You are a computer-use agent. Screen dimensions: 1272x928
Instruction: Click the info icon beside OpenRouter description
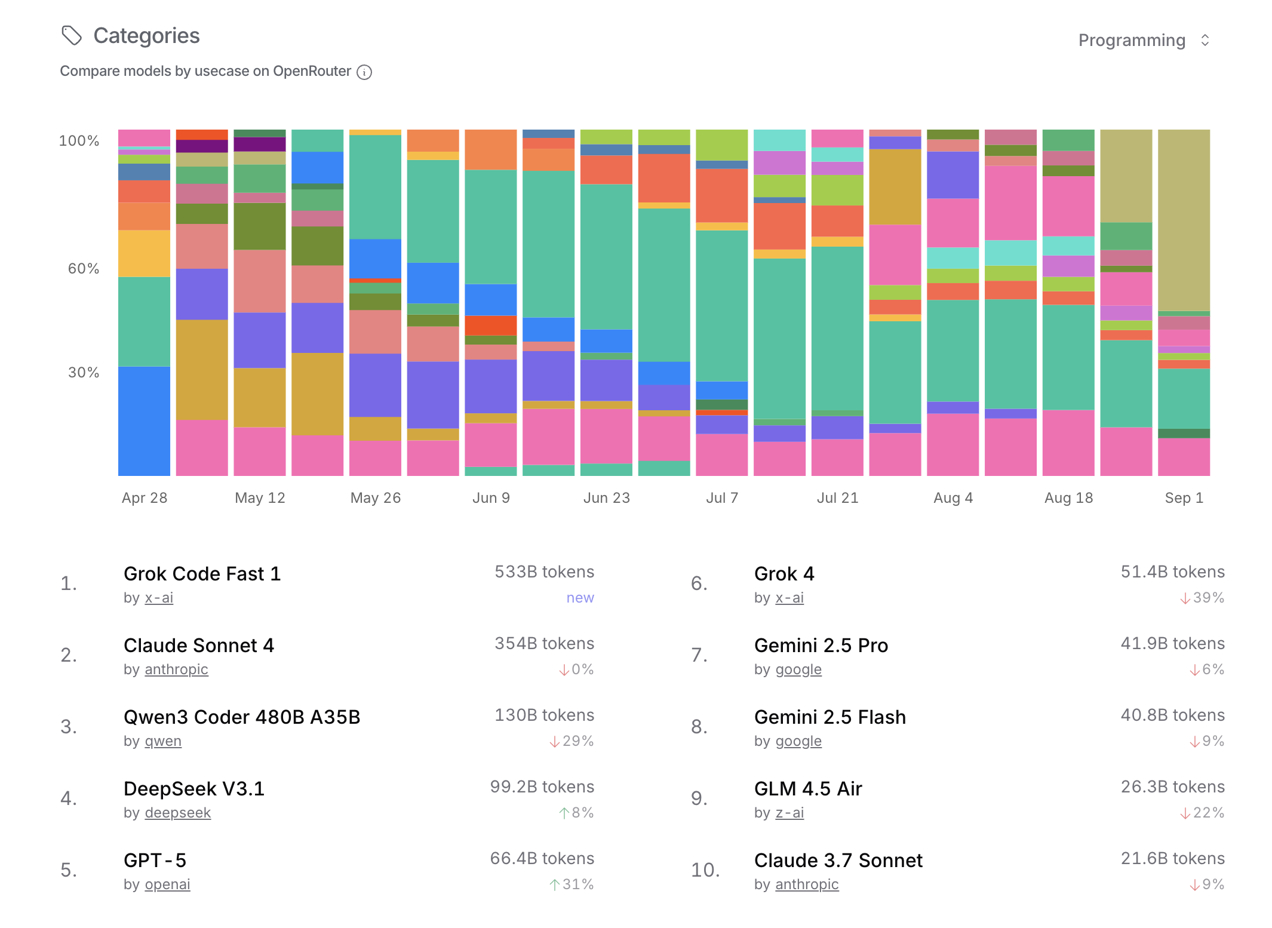[364, 72]
